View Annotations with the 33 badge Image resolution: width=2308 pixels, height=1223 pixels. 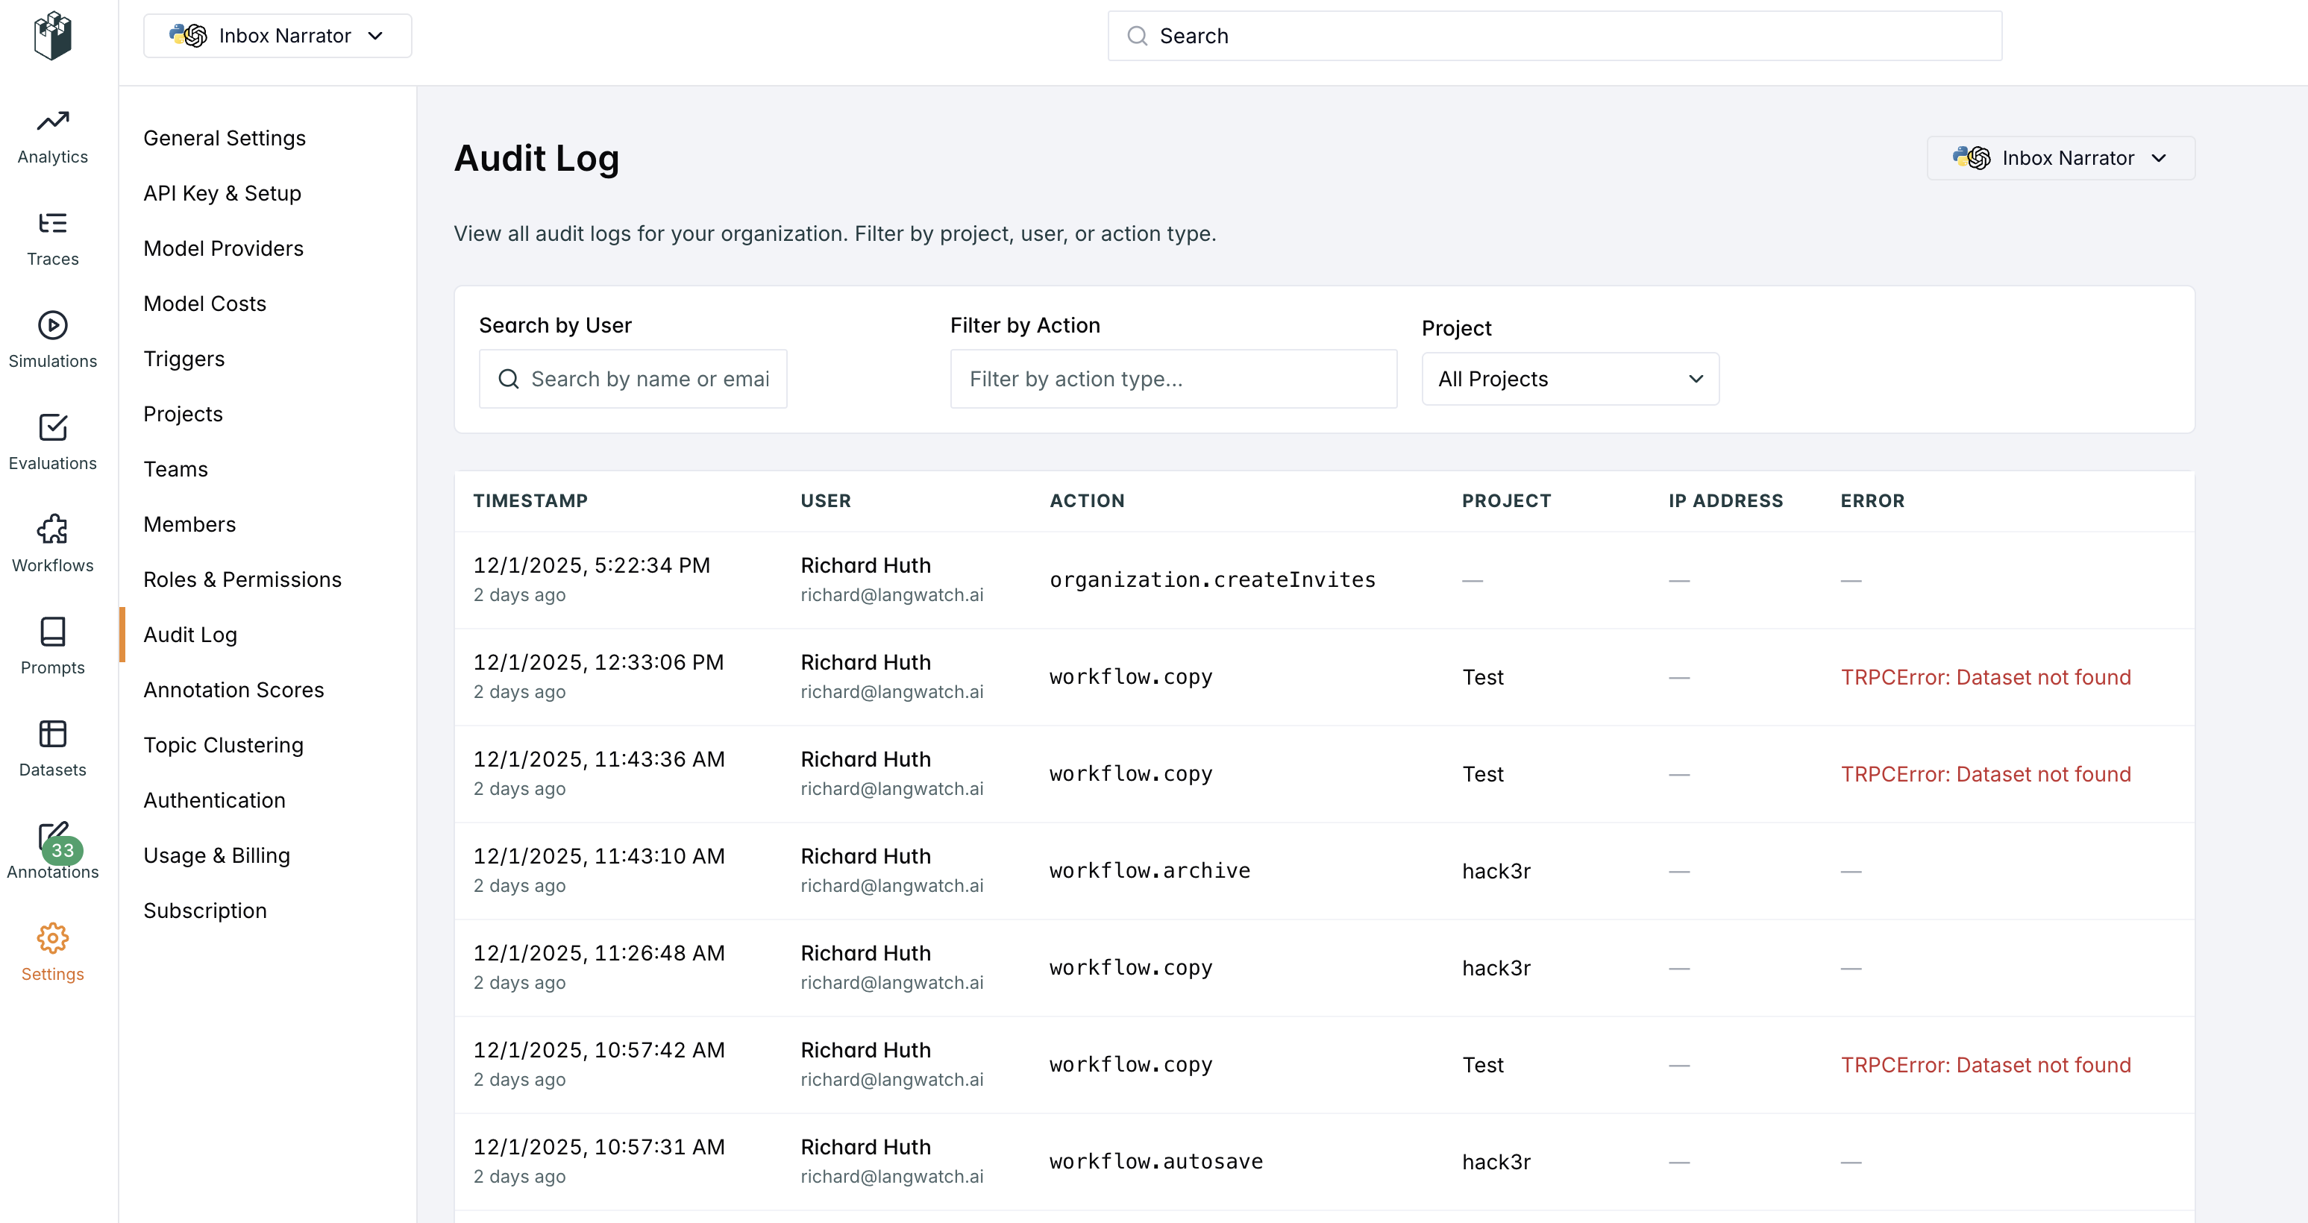(52, 849)
